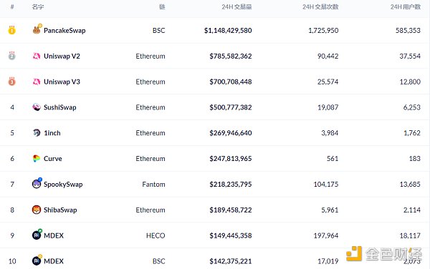Select the 1inch volume value $269,946,640
The width and height of the screenshot is (430, 269).
[231, 133]
